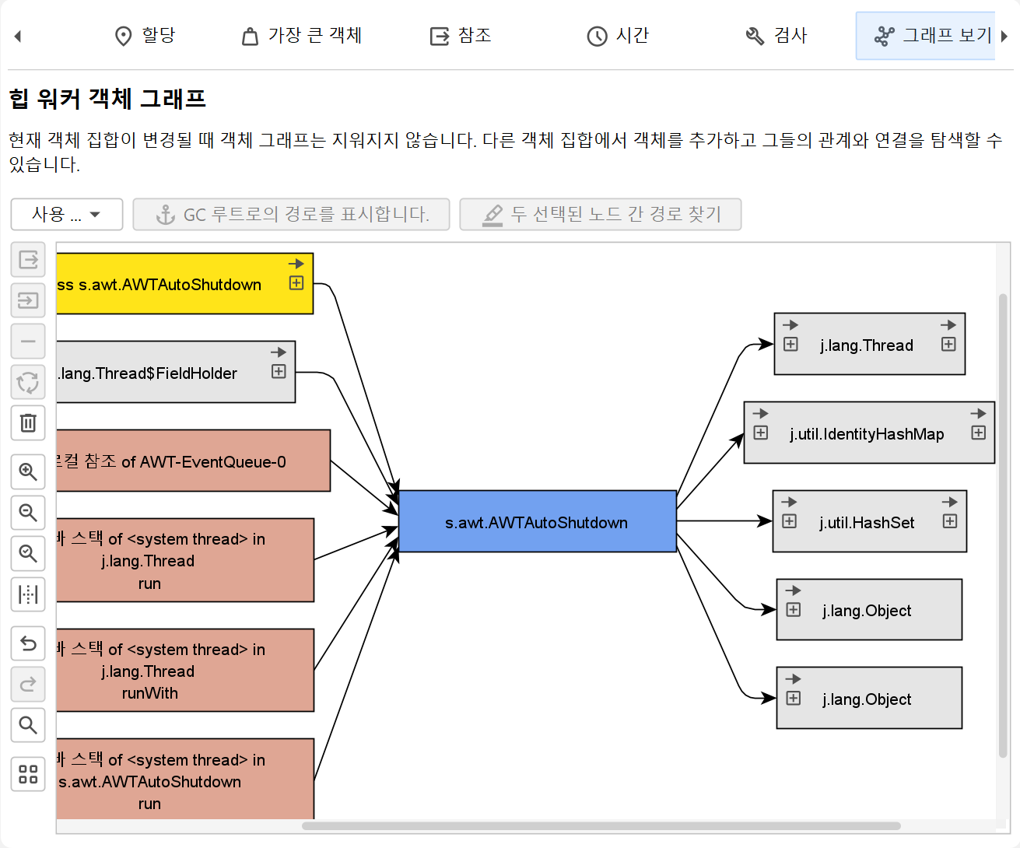Image resolution: width=1020 pixels, height=848 pixels.
Task: Select the j.lang.Thread node
Action: point(870,345)
